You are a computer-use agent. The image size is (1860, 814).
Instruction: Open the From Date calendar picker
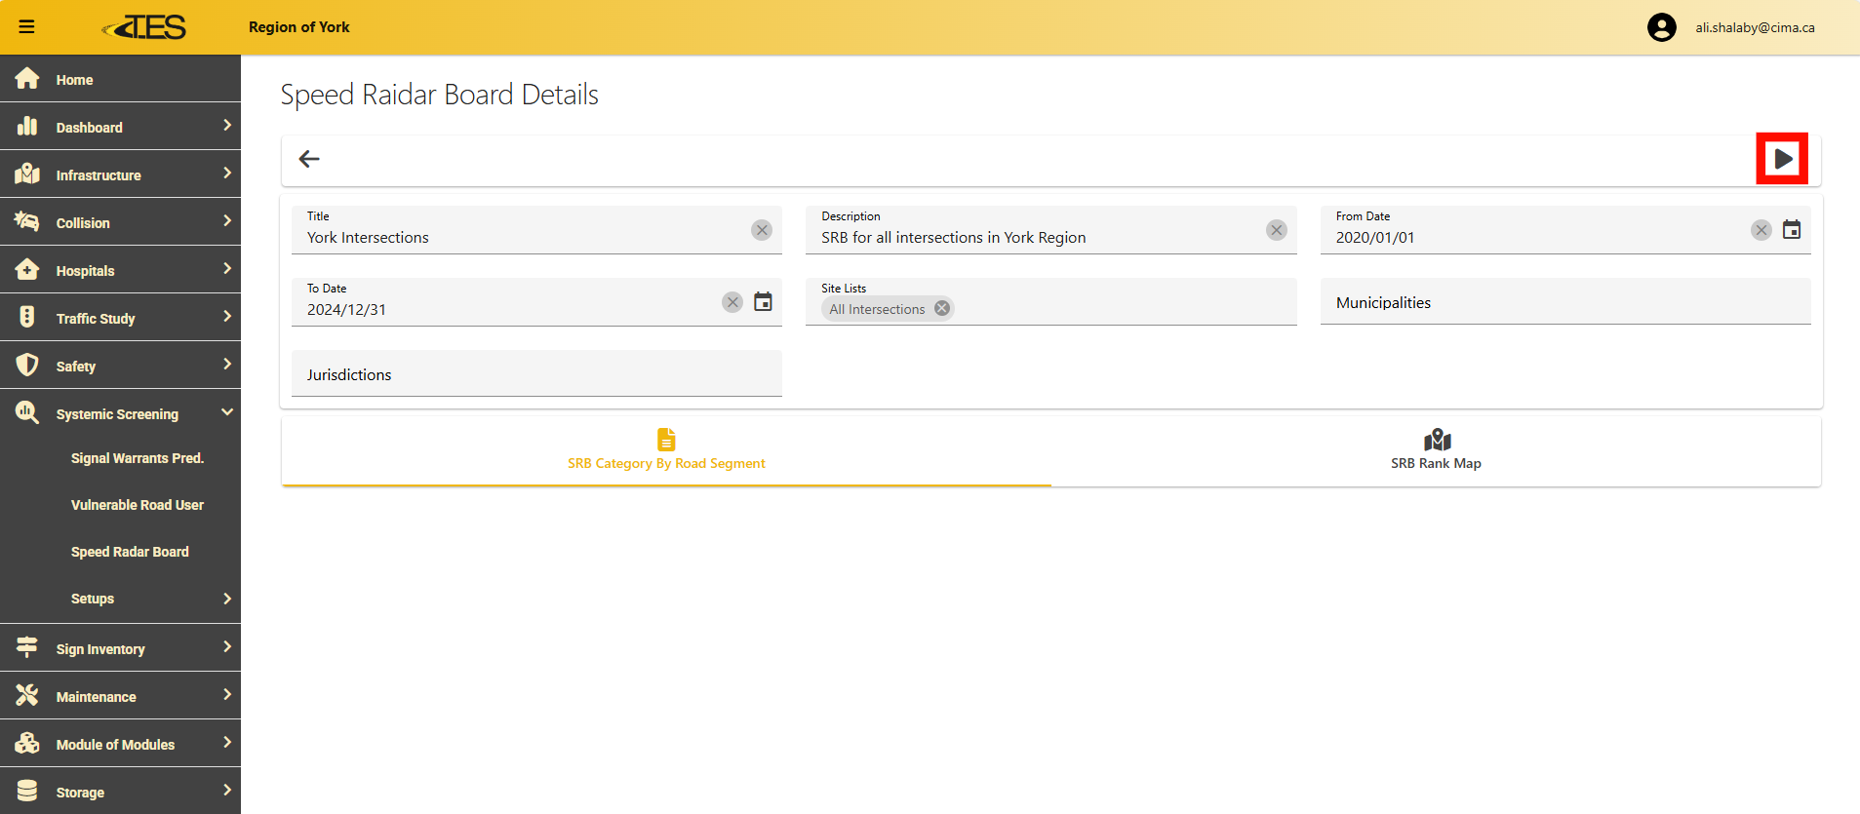pos(1791,230)
